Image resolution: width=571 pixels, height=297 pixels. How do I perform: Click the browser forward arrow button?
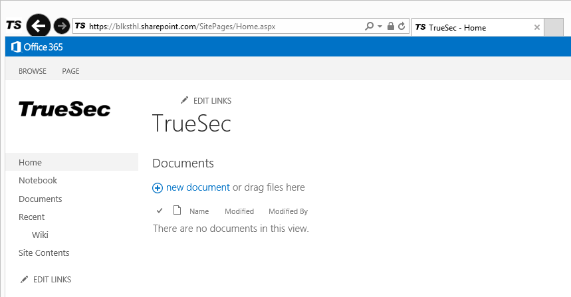pyautogui.click(x=61, y=26)
